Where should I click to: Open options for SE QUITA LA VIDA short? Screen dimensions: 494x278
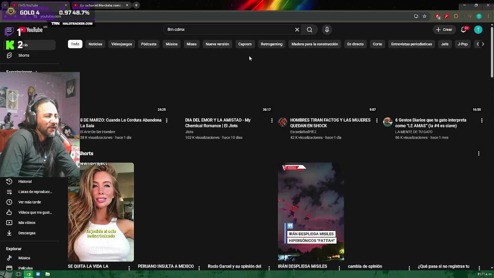click(129, 268)
